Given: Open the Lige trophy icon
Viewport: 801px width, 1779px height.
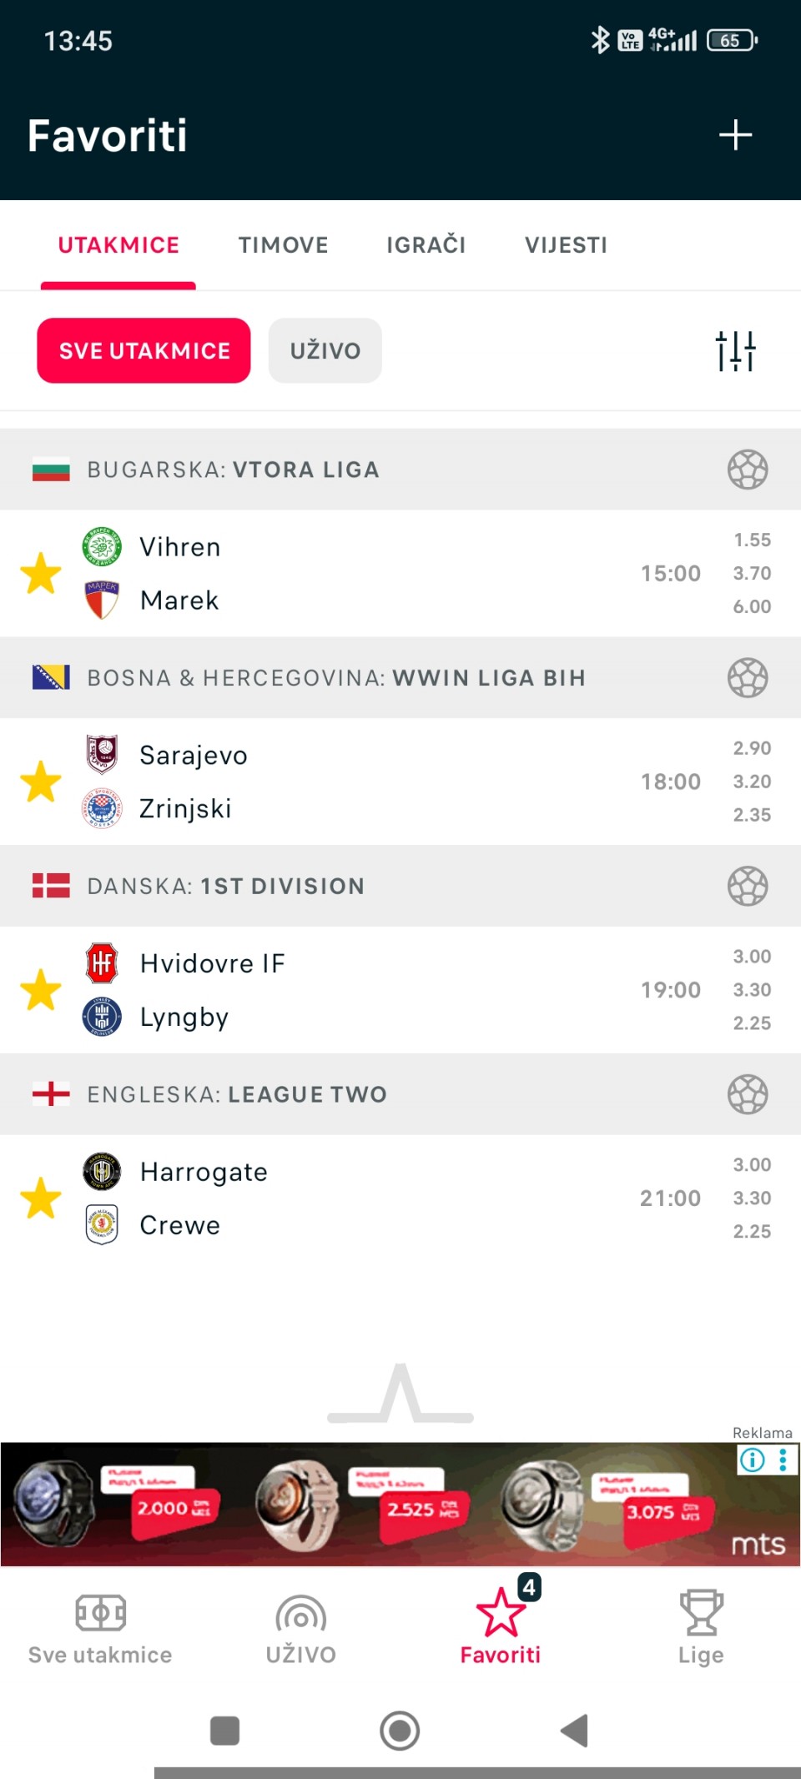Looking at the screenshot, I should [x=701, y=1626].
